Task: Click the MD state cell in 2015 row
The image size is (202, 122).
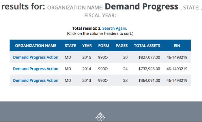Action: pos(68,57)
